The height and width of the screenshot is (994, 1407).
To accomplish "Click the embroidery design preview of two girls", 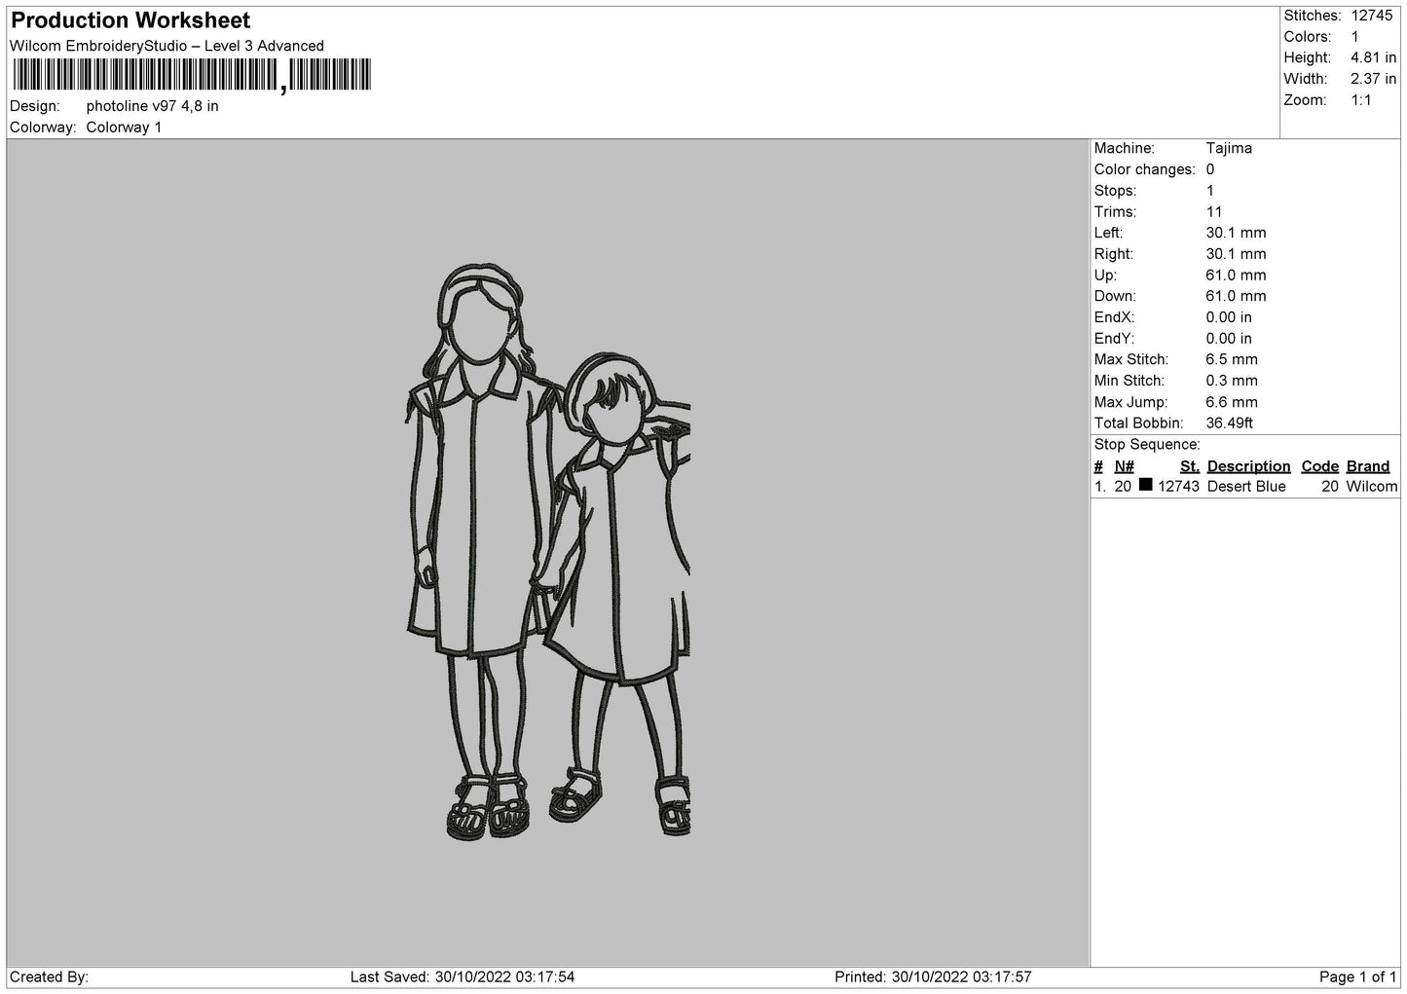I will (x=548, y=551).
